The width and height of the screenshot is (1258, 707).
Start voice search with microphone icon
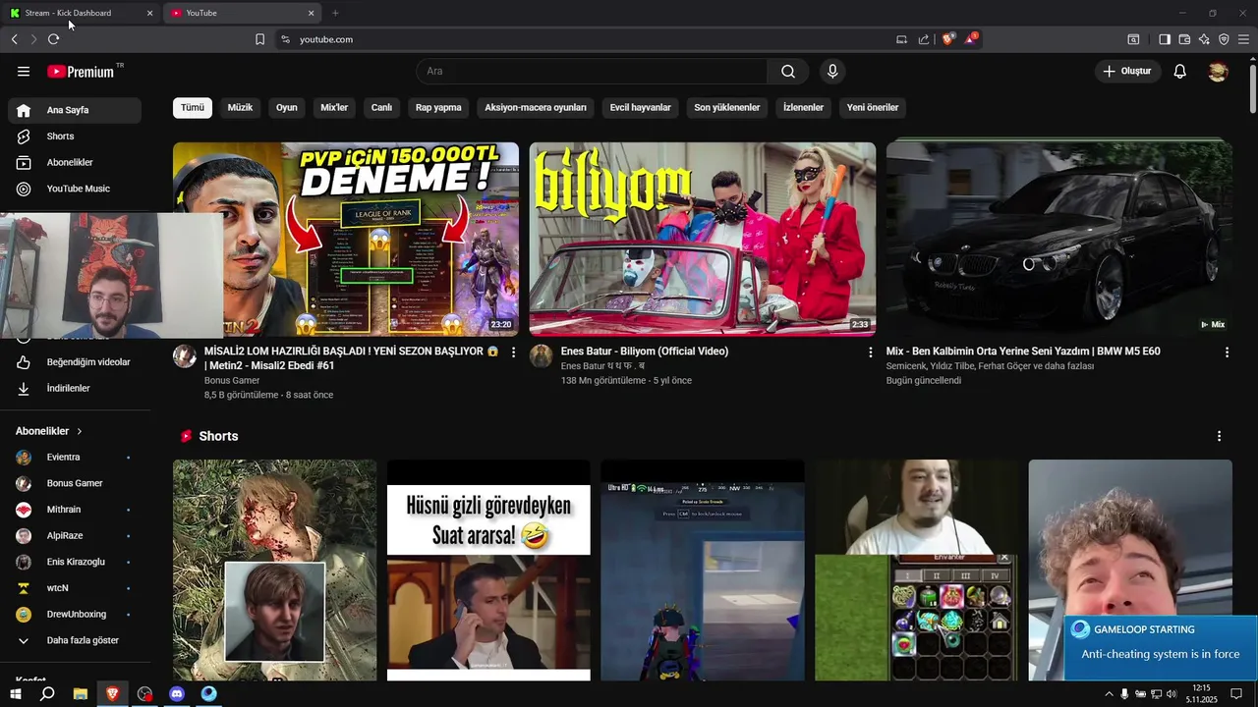(x=832, y=71)
